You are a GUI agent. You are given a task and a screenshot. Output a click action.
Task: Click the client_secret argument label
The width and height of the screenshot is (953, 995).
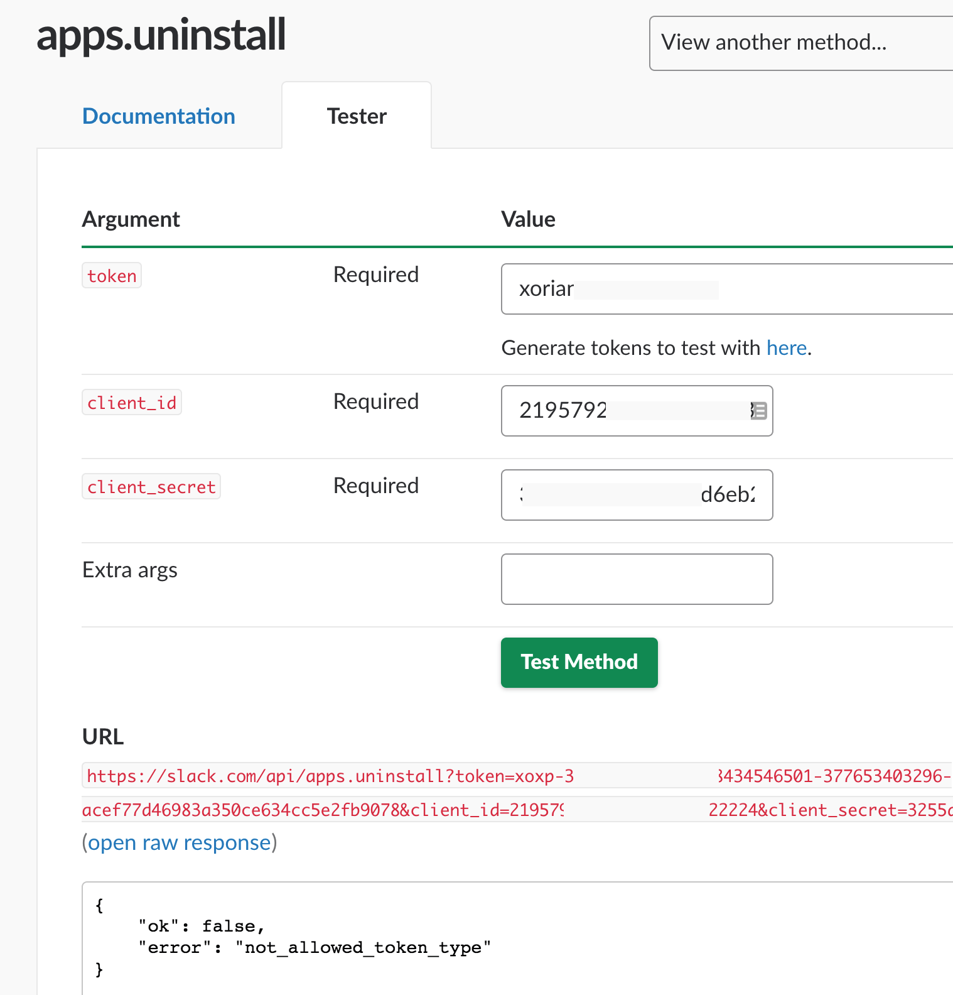(x=151, y=487)
